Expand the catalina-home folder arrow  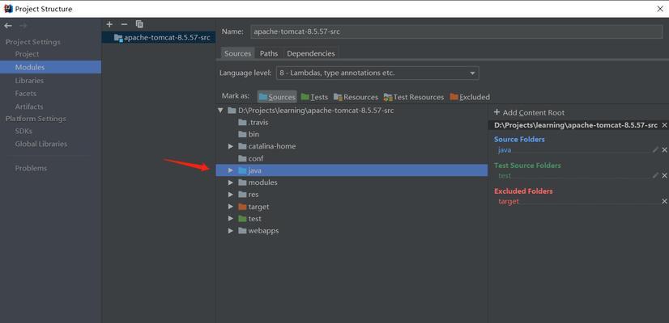(230, 146)
